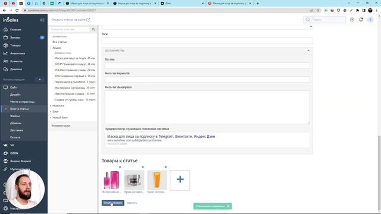The width and height of the screenshot is (381, 214).
Task: Select gray cream jar product thumbnail
Action: point(135,180)
